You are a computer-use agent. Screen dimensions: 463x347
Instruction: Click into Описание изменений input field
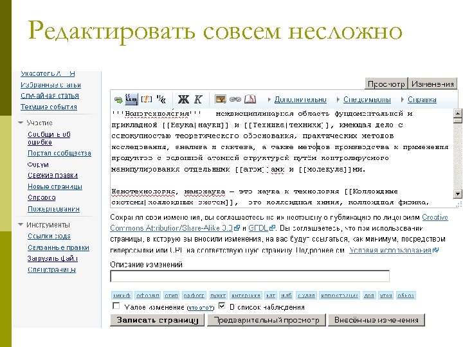(x=250, y=276)
